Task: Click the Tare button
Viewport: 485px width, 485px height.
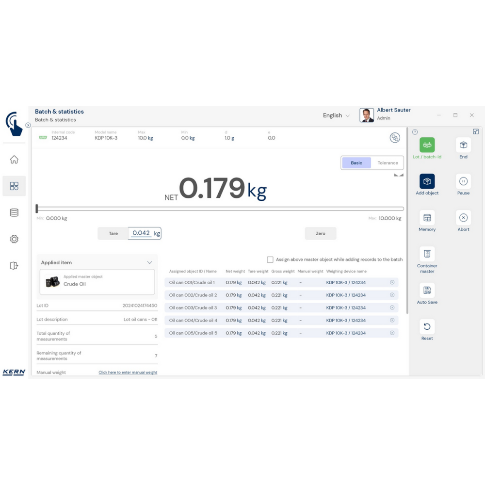Action: click(113, 233)
